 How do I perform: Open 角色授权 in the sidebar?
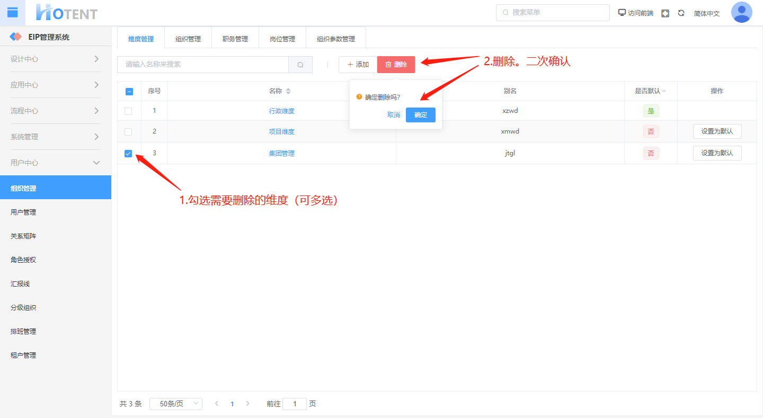click(23, 260)
